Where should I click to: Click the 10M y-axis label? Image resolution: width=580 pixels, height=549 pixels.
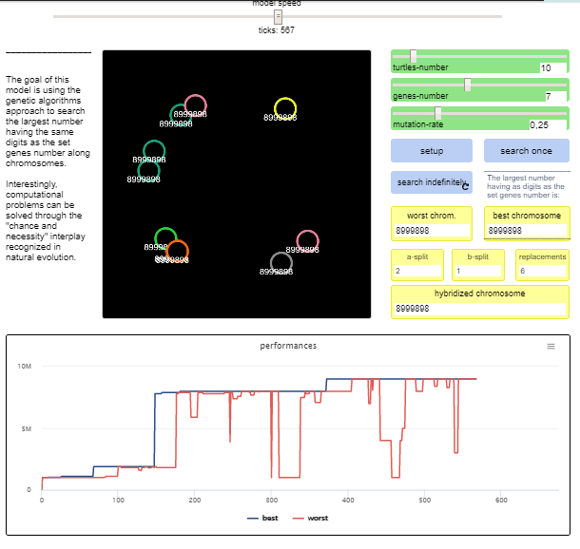25,366
